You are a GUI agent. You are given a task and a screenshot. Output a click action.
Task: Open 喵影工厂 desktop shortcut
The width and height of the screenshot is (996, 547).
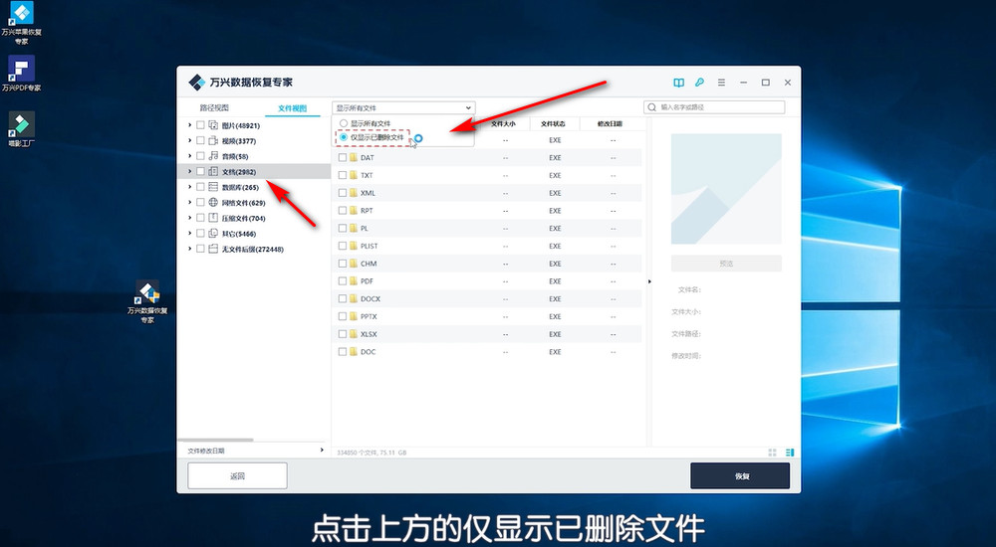pyautogui.click(x=22, y=129)
